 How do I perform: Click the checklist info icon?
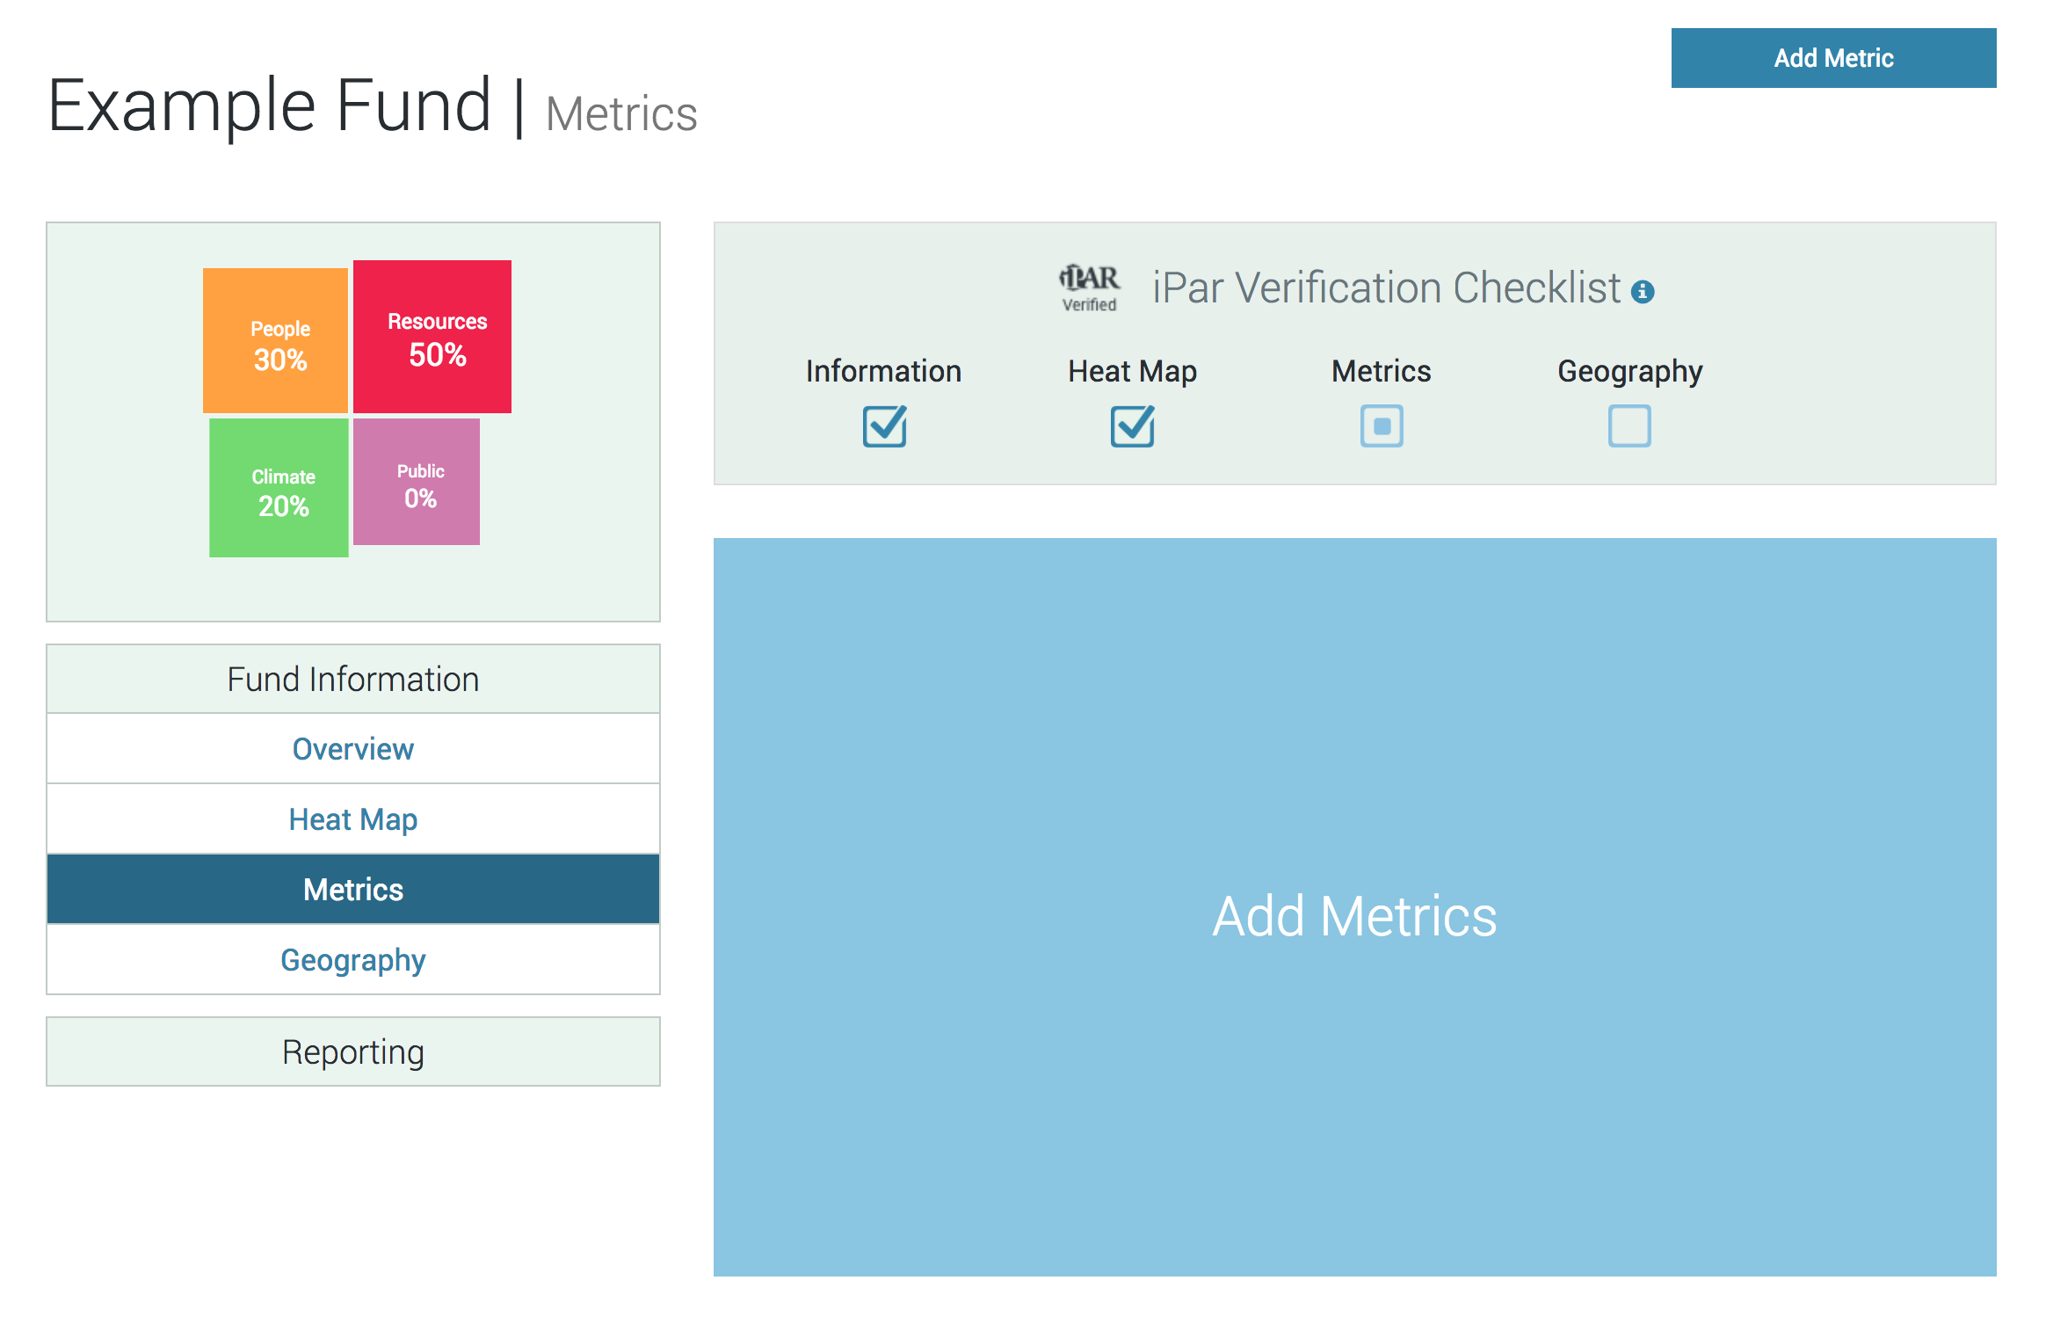(1642, 292)
